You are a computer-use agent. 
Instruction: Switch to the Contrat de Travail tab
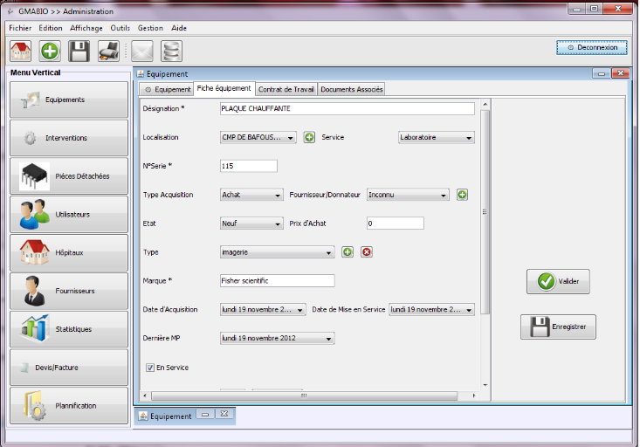tap(286, 89)
